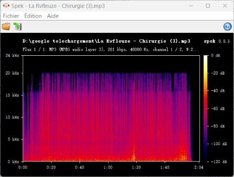Click the save spectrogram toolbar icon
234x177 pixels.
(17, 26)
